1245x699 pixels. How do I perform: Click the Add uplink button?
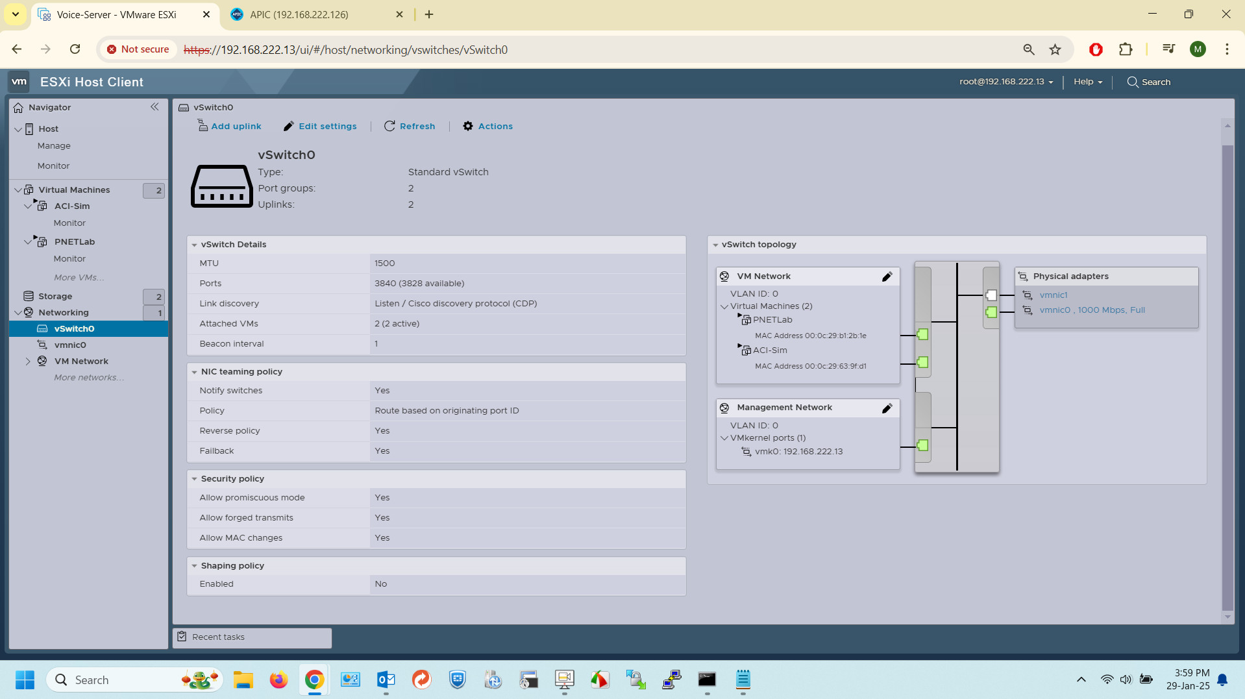pyautogui.click(x=229, y=126)
